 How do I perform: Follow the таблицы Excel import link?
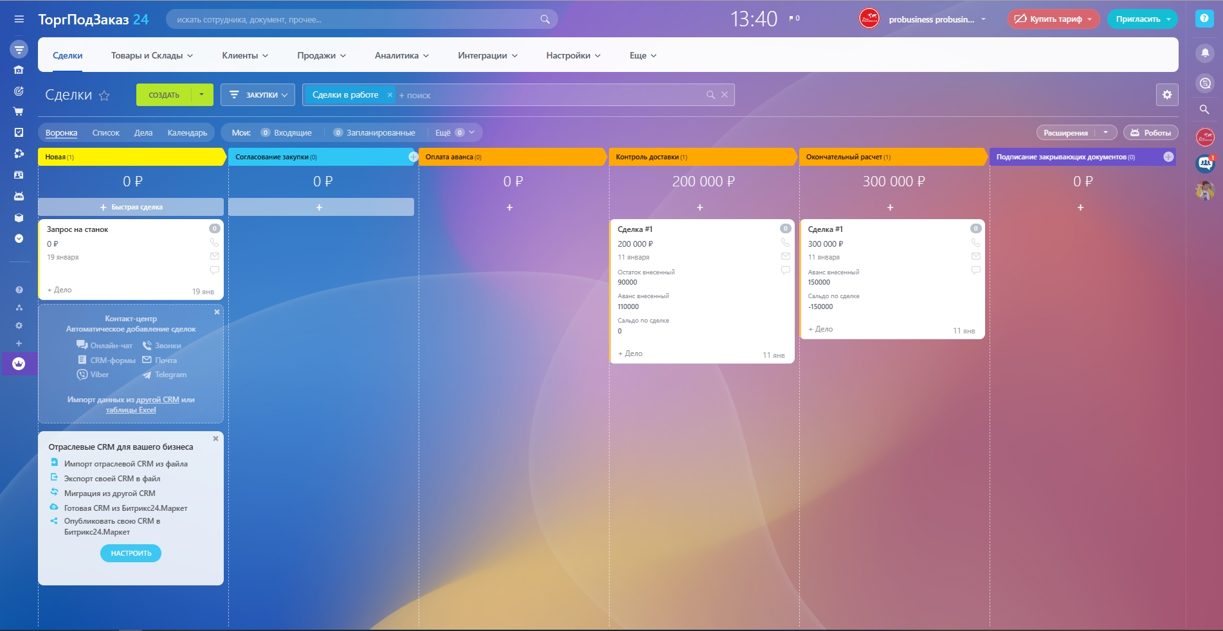tap(131, 410)
